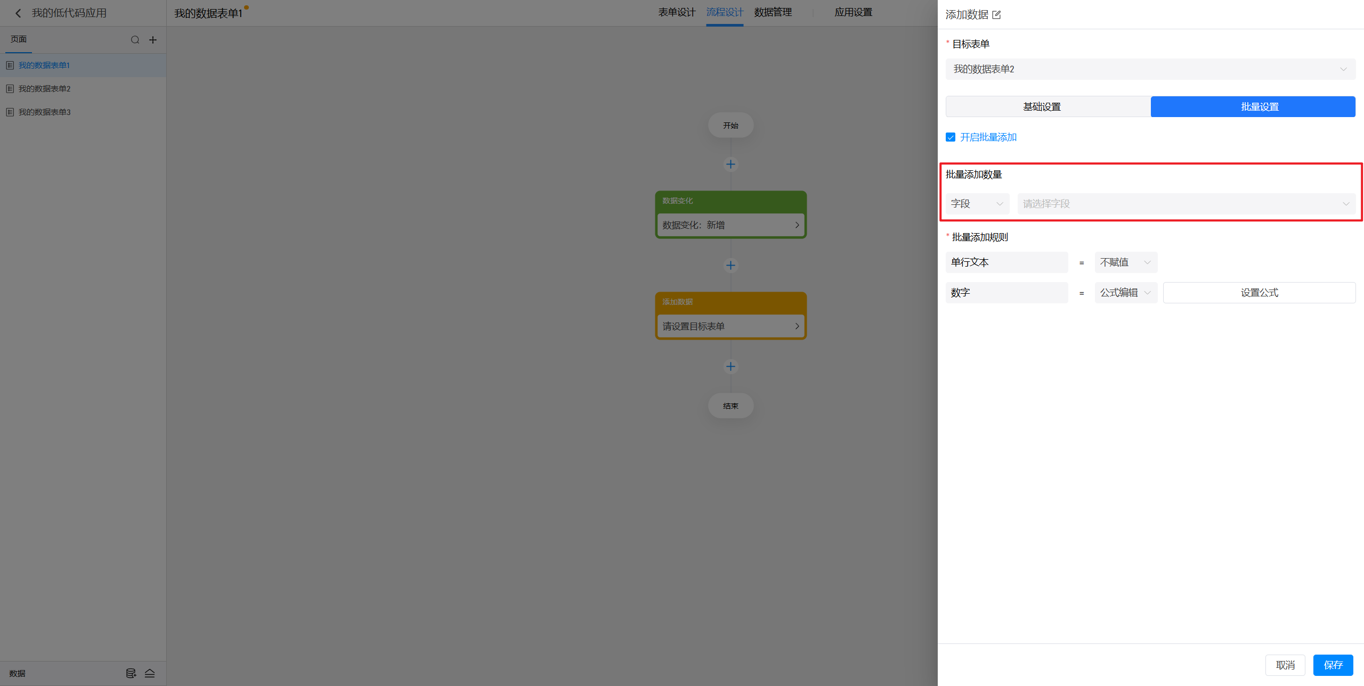1364x686 pixels.
Task: Switch to 数据管理 tab
Action: pyautogui.click(x=773, y=12)
